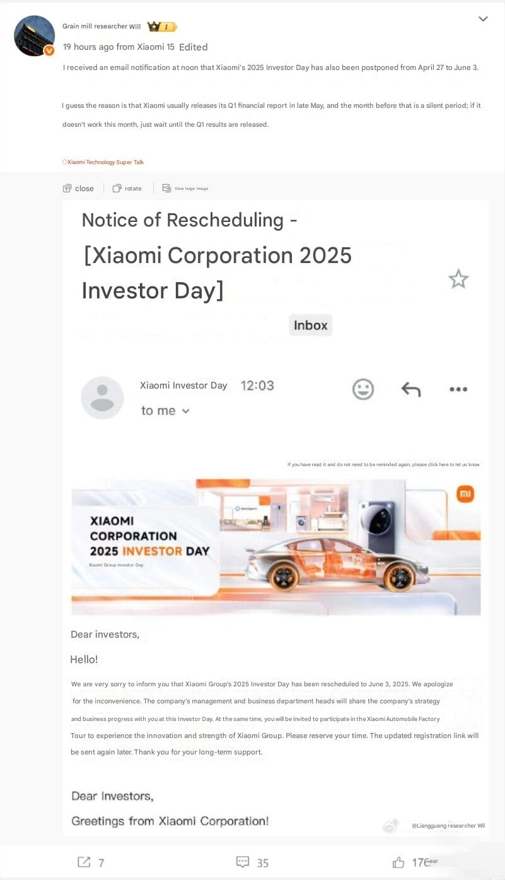
Task: Click the poster's profile avatar
Action: [x=34, y=36]
